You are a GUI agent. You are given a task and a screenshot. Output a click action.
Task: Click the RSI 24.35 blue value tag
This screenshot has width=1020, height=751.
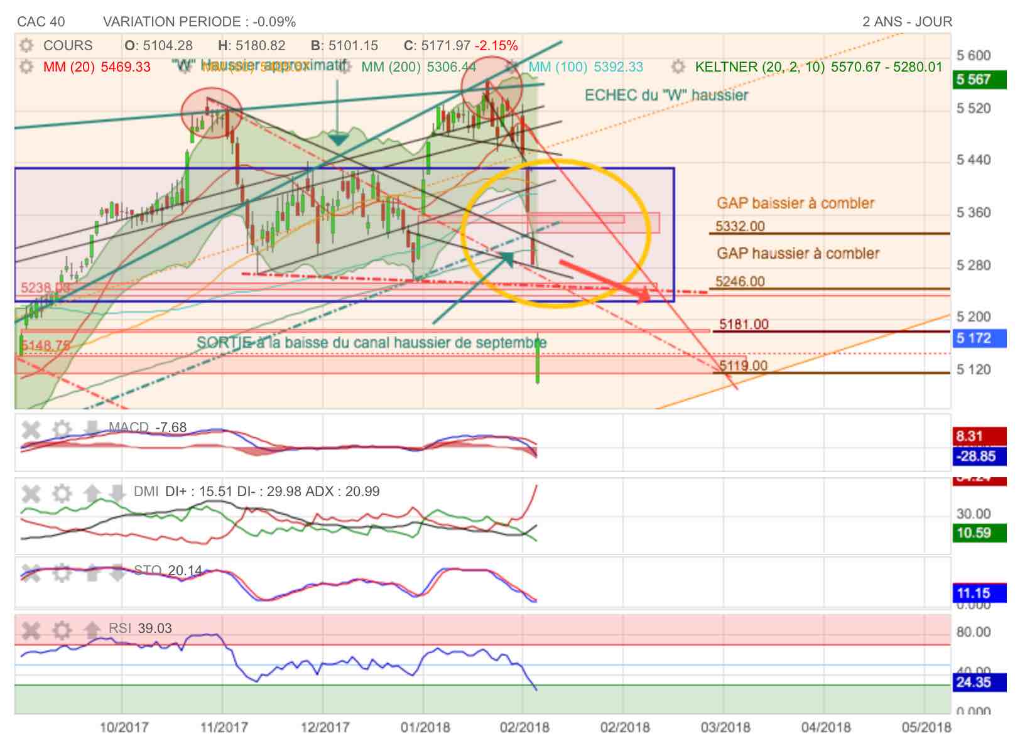(979, 683)
